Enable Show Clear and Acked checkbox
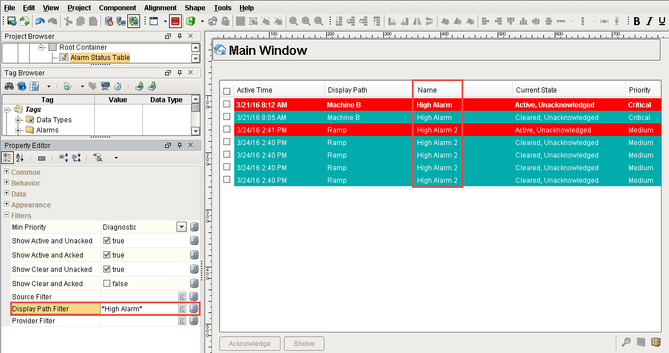 point(107,284)
